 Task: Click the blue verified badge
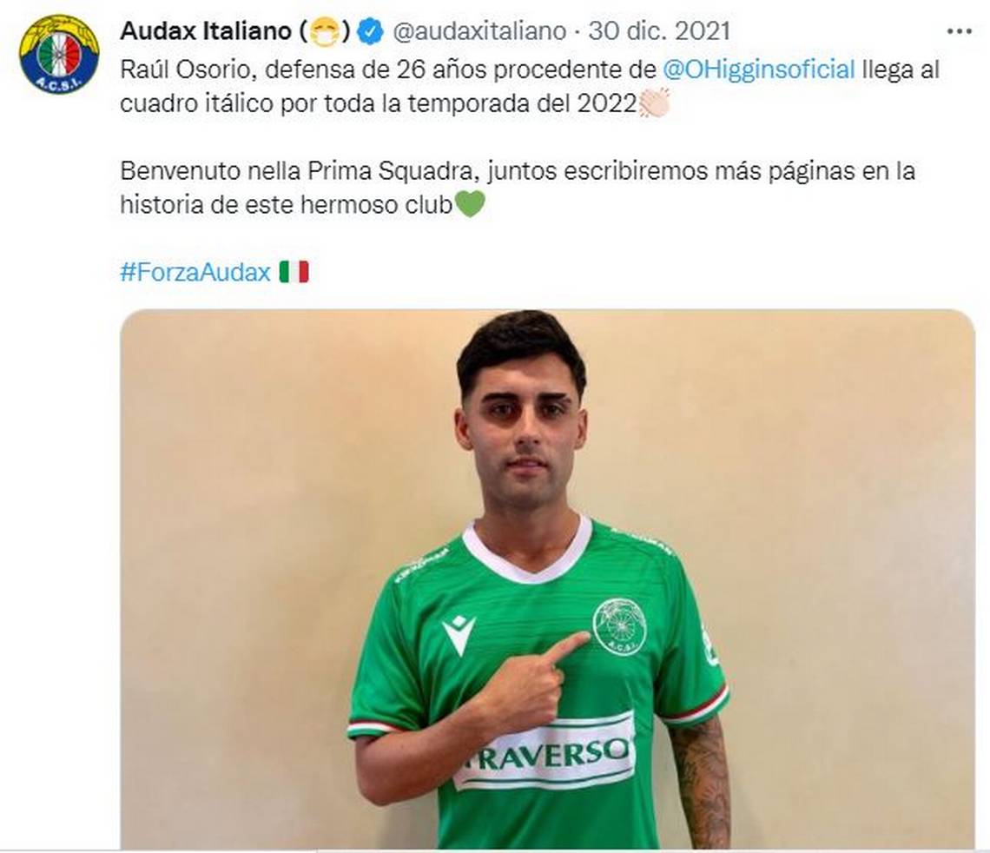click(x=371, y=31)
